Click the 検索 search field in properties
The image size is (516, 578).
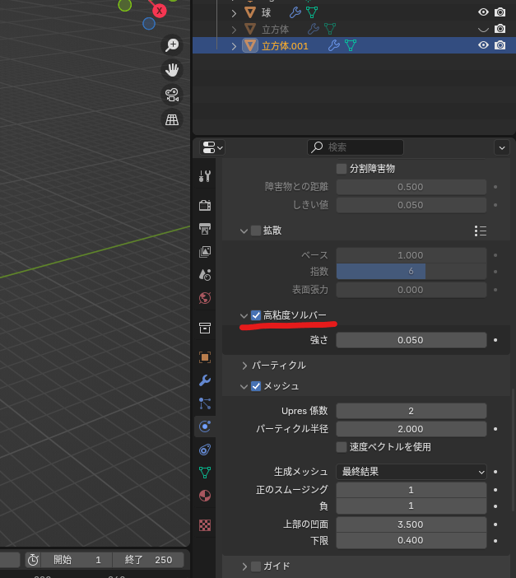pyautogui.click(x=356, y=147)
